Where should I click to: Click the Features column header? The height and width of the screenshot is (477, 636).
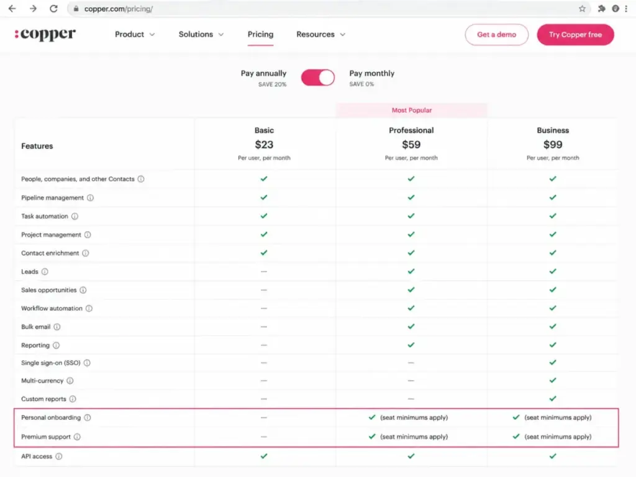pos(37,146)
